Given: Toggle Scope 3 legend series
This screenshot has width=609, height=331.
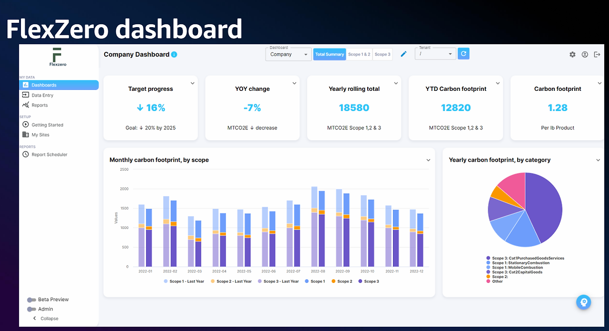Looking at the screenshot, I should [x=369, y=282].
